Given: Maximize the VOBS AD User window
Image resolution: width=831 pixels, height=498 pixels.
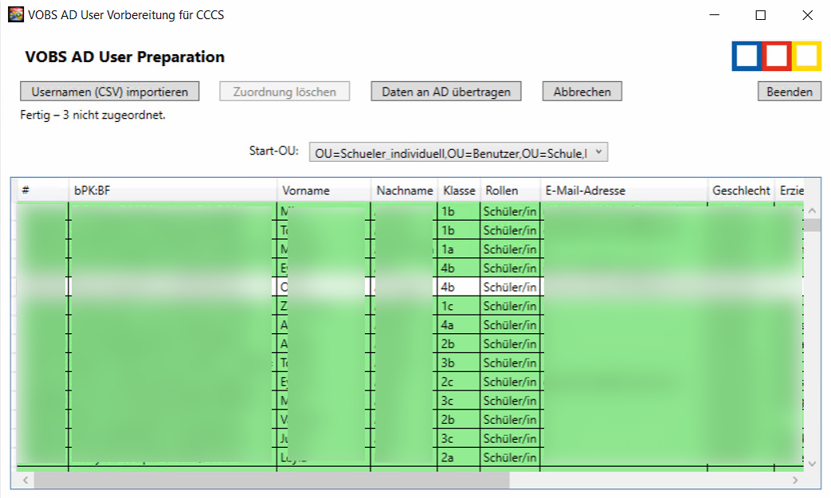Looking at the screenshot, I should click(761, 15).
